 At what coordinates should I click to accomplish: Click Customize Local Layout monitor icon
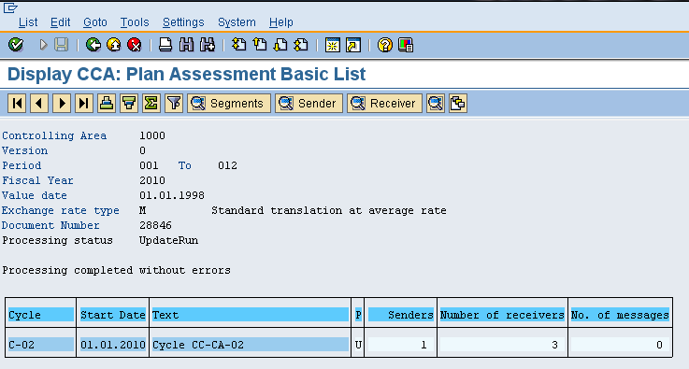406,45
